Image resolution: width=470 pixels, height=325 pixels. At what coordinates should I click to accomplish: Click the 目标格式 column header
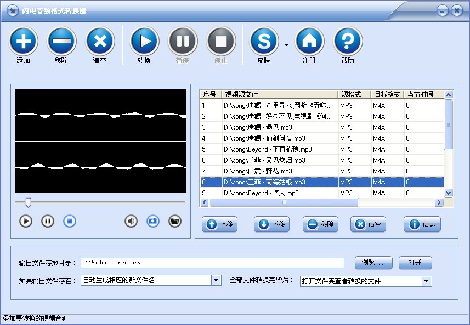[x=387, y=95]
